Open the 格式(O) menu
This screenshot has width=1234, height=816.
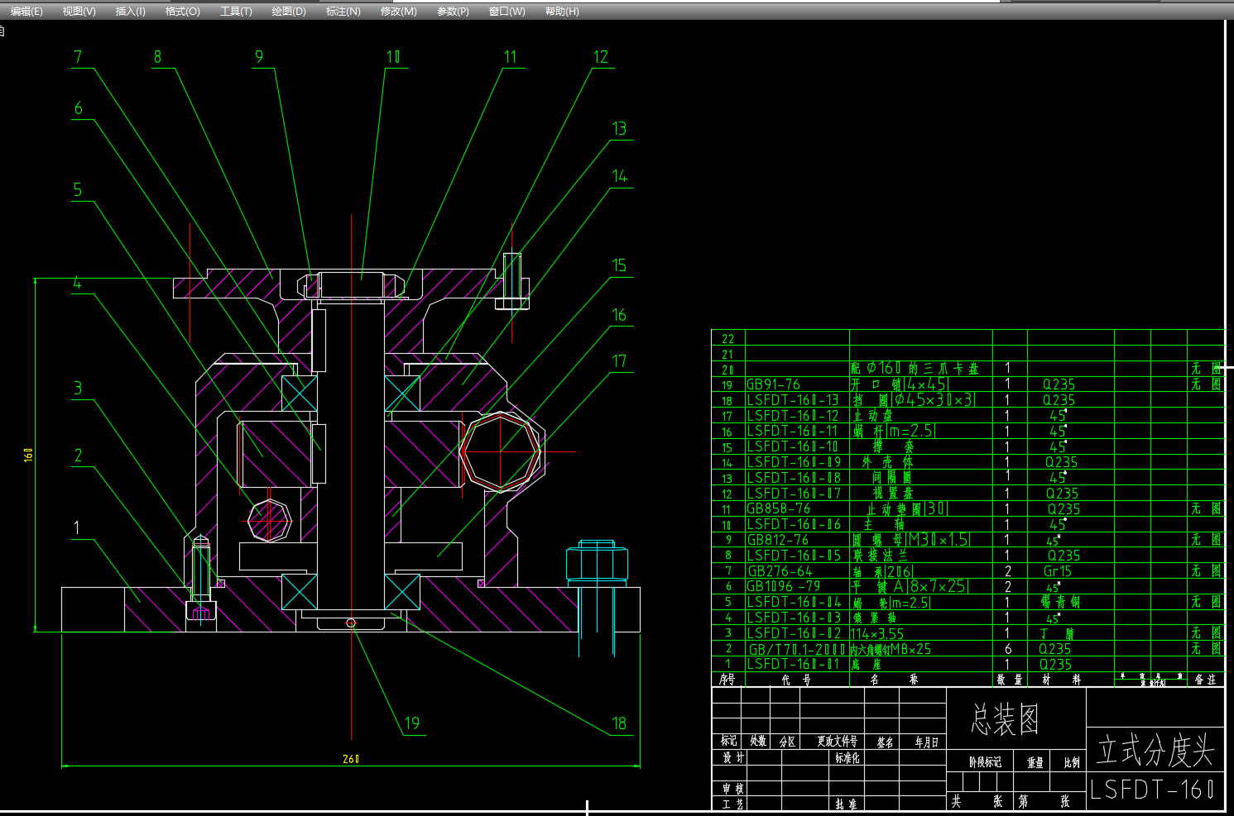[x=182, y=12]
